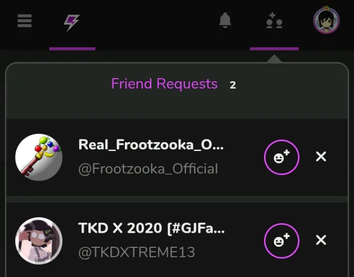This screenshot has width=354, height=277.
Task: Reject the TKDXTREME13 friend request
Action: click(321, 240)
